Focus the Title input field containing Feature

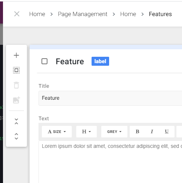(110, 98)
